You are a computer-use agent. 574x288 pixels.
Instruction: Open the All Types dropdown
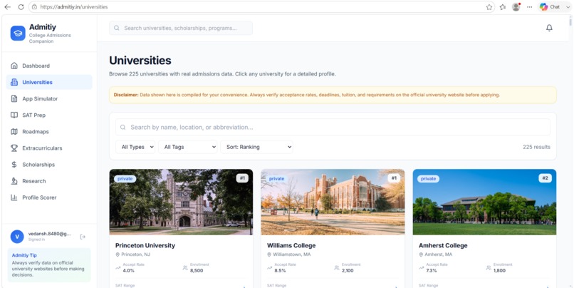tap(135, 147)
